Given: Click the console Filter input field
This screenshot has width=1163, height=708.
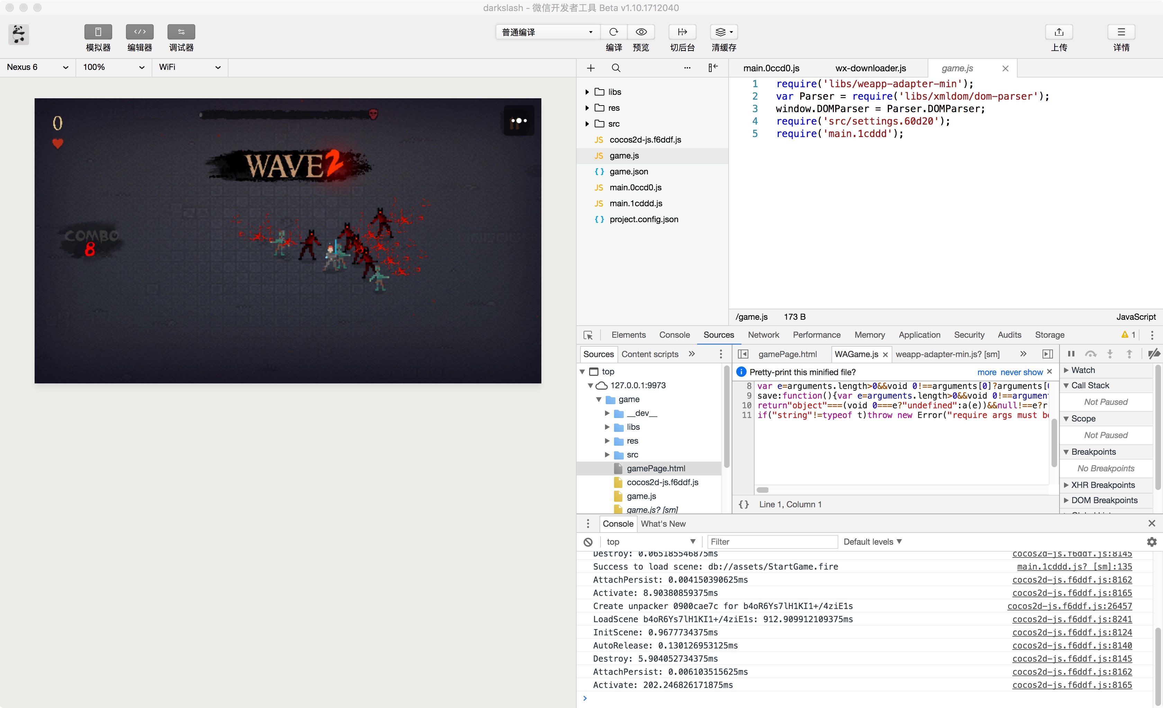Looking at the screenshot, I should [772, 542].
